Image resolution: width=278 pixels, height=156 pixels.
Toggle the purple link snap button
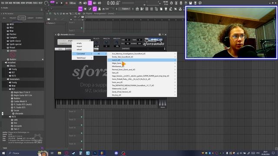pyautogui.click(x=95, y=9)
